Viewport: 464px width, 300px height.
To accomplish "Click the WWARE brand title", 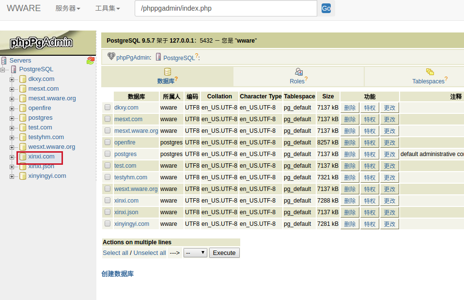I will click(24, 8).
